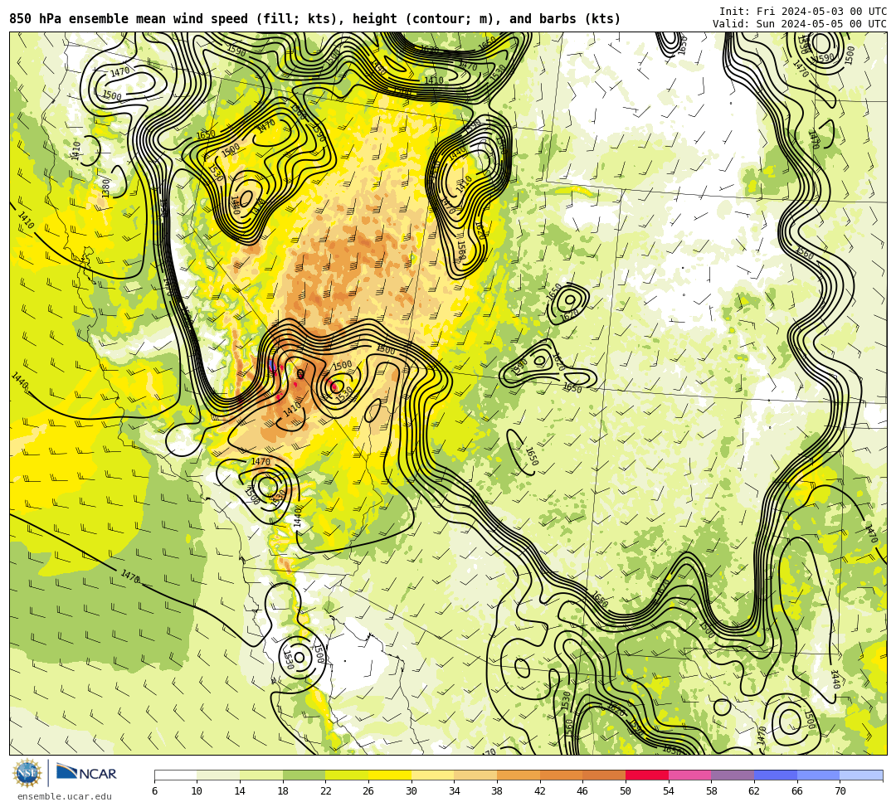Click the colorbar tick label 30
Viewport: 896px width, 807px height.
[x=411, y=791]
